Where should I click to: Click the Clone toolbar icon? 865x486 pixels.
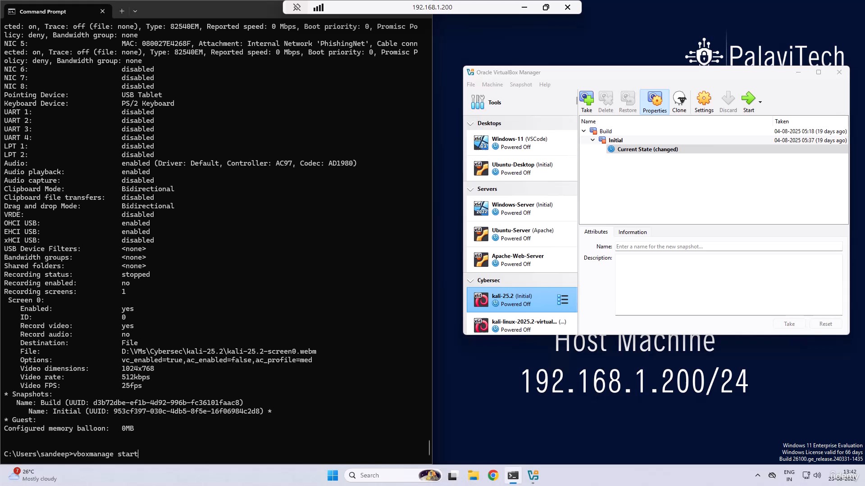[x=679, y=102]
